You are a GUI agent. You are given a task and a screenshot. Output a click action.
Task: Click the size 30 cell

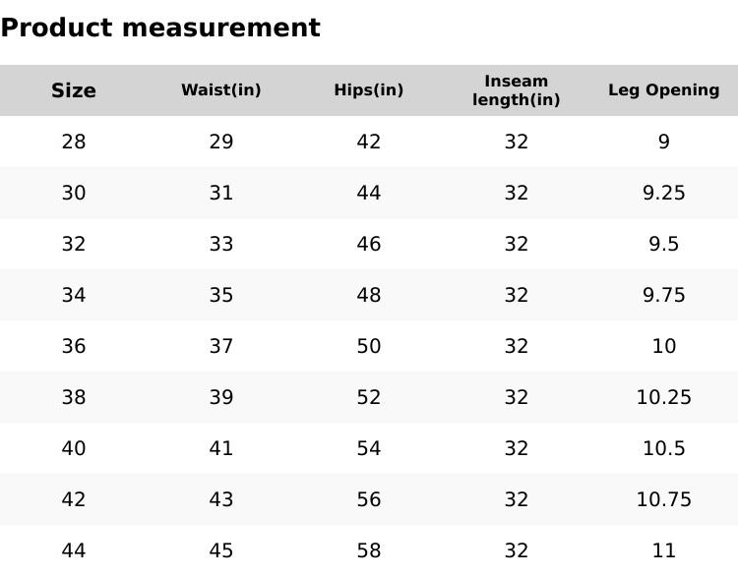(74, 193)
